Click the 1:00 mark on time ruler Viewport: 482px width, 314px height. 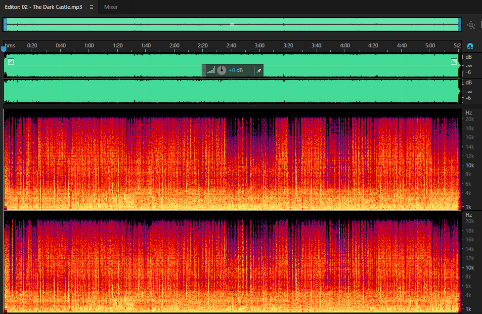[x=89, y=46]
